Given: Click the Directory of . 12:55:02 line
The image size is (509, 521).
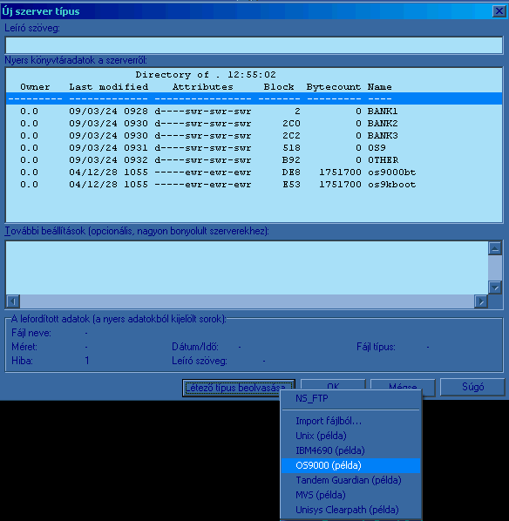Looking at the screenshot, I should click(x=254, y=74).
